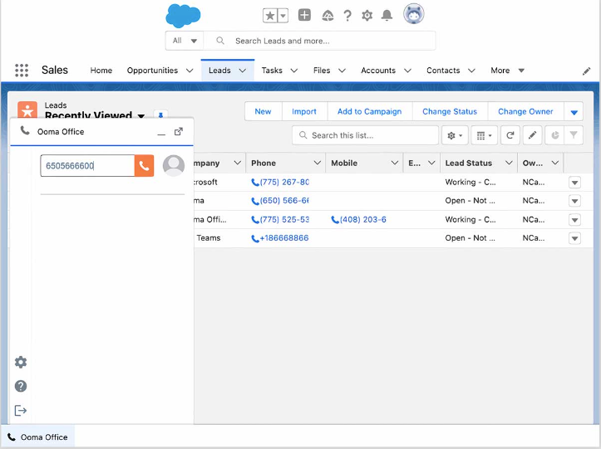
Task: Refresh the leads list
Action: [x=510, y=135]
